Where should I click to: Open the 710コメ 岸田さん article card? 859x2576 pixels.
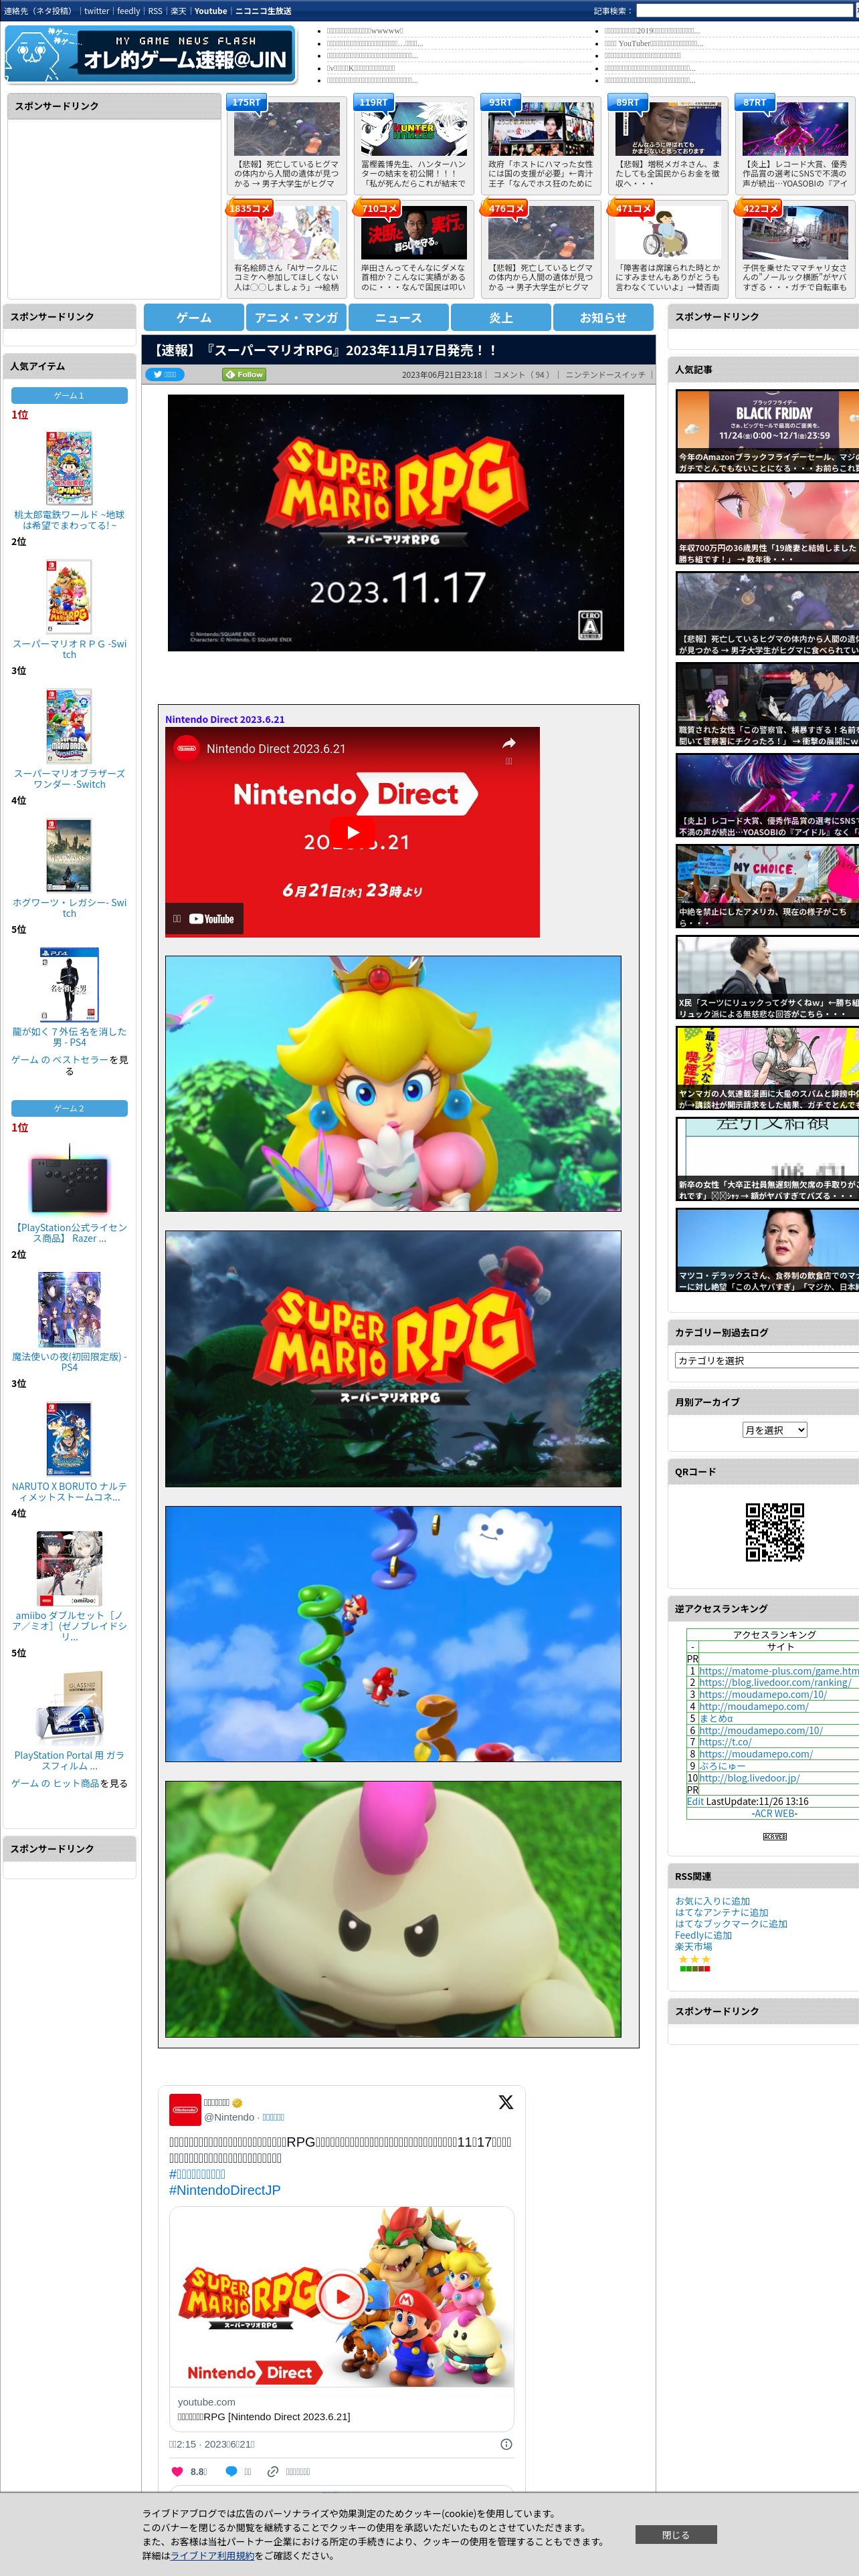point(414,248)
